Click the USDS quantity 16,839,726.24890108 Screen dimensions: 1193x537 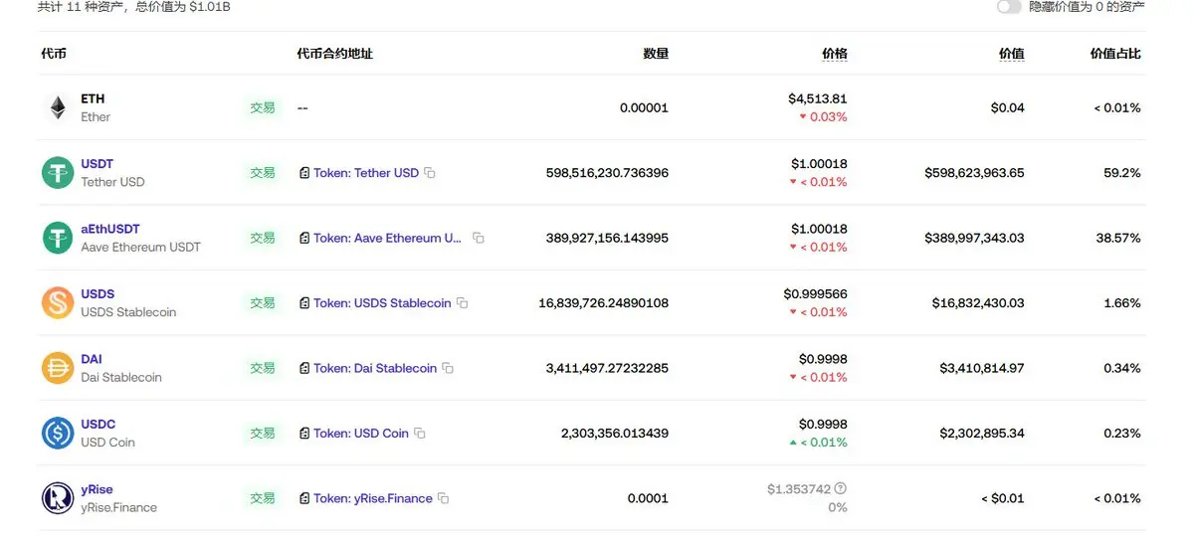click(x=603, y=302)
